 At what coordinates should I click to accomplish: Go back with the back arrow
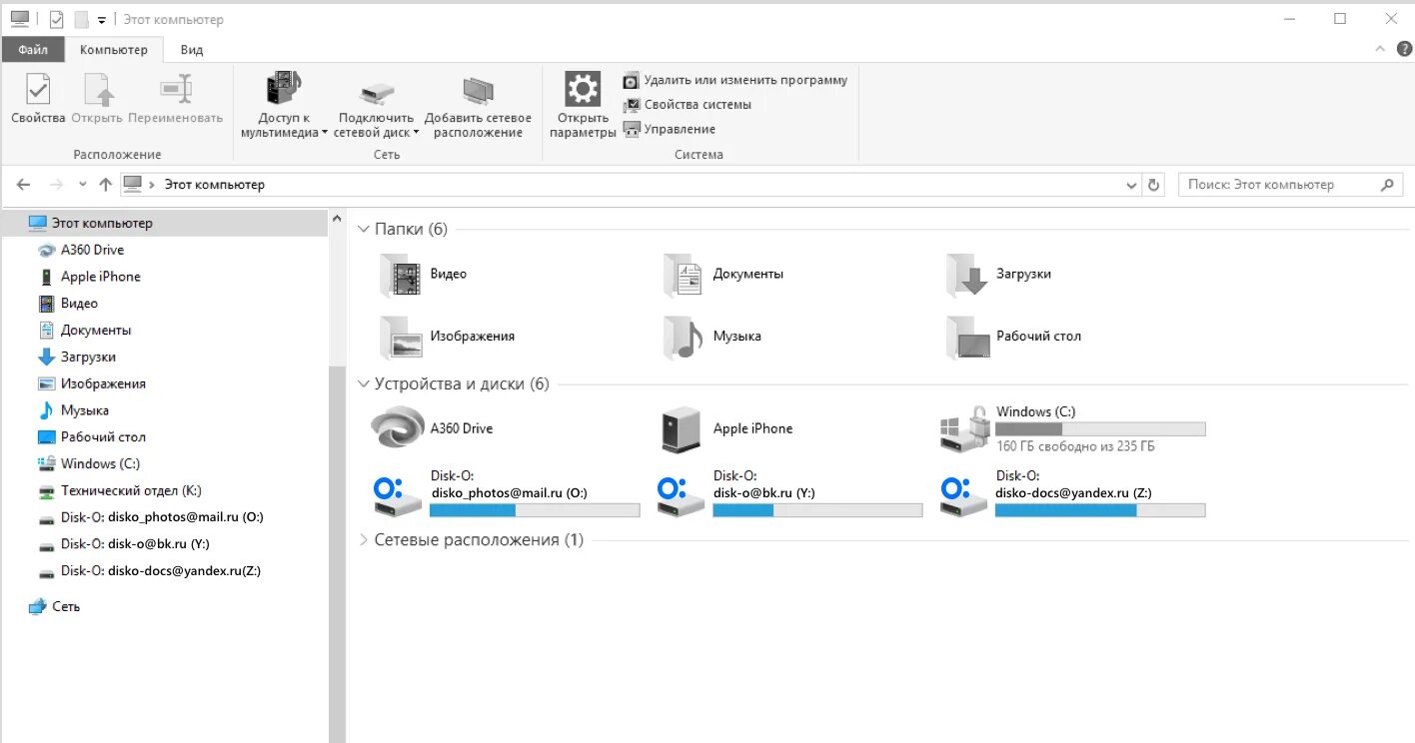tap(24, 185)
